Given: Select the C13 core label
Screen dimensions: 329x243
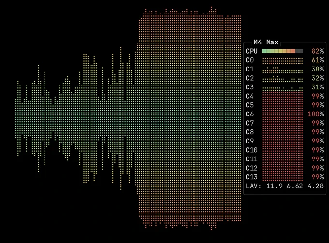Looking at the screenshot, I should (x=252, y=177).
